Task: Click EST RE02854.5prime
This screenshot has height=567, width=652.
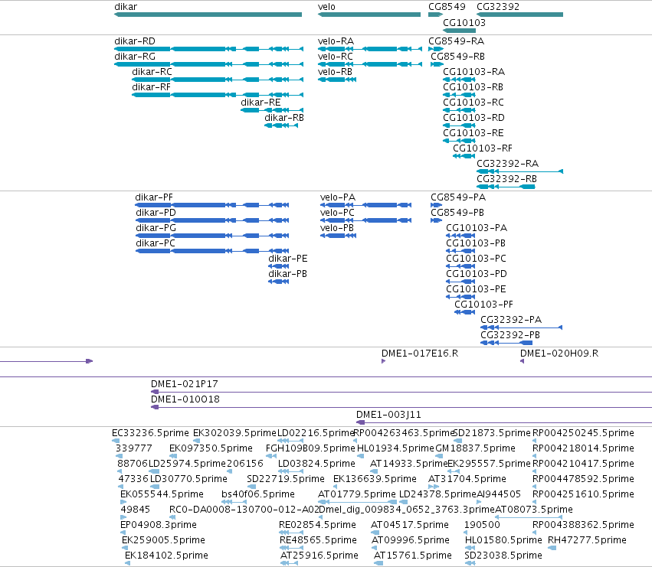Action: tap(290, 533)
